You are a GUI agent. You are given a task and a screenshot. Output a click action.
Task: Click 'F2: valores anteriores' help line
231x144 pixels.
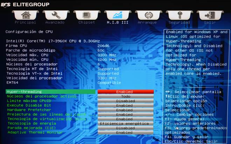[x=190, y=123]
